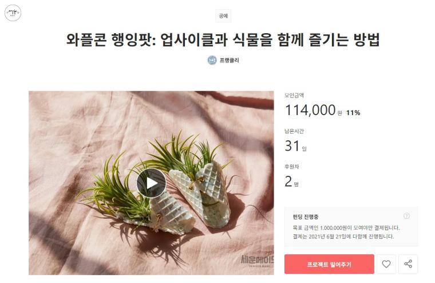The width and height of the screenshot is (435, 283).
Task: Click the 2명 backer count
Action: tap(291, 182)
